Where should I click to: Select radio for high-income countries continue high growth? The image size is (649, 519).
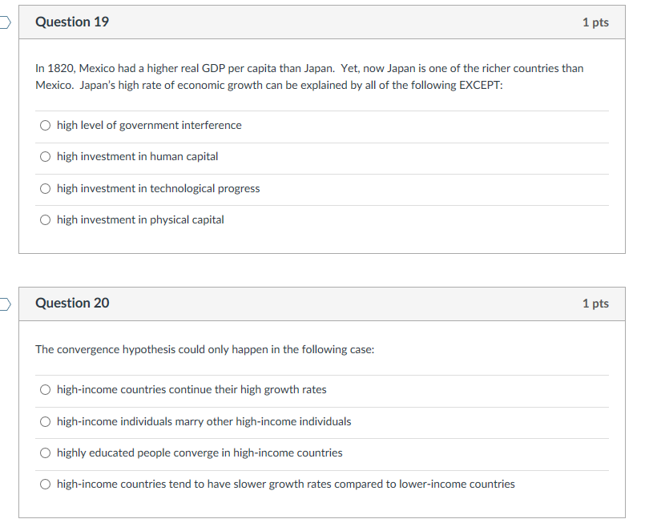click(x=45, y=390)
